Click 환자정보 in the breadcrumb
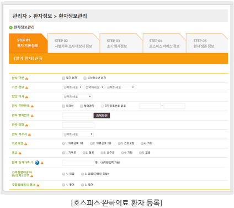Viewport: 234px width, 208px height. pyautogui.click(x=42, y=16)
